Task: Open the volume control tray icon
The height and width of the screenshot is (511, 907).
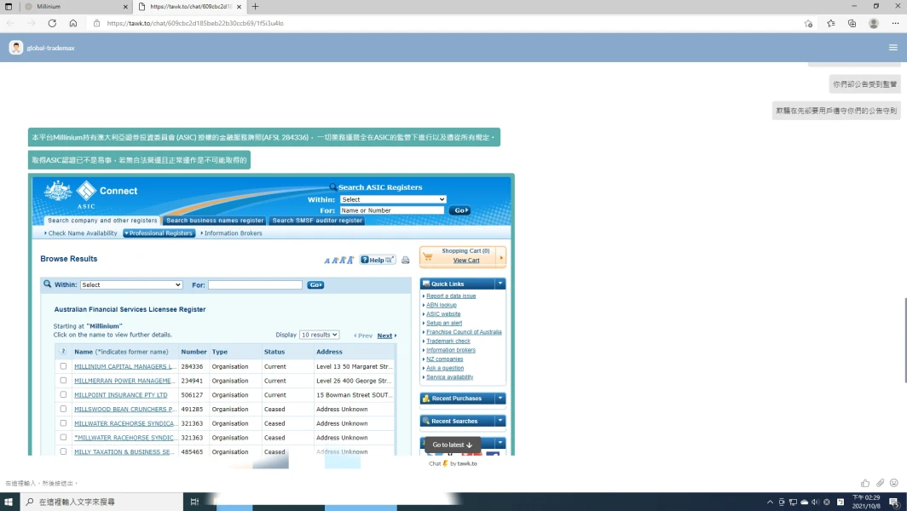Action: [815, 502]
